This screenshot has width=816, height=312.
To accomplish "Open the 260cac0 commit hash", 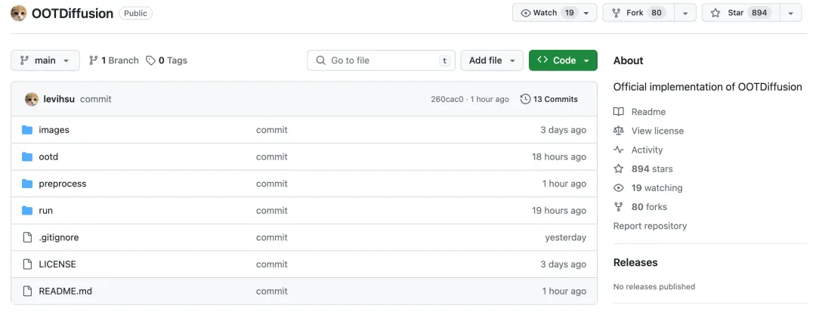I will (x=447, y=99).
